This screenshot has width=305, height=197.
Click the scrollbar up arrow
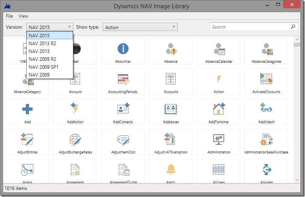pos(297,40)
